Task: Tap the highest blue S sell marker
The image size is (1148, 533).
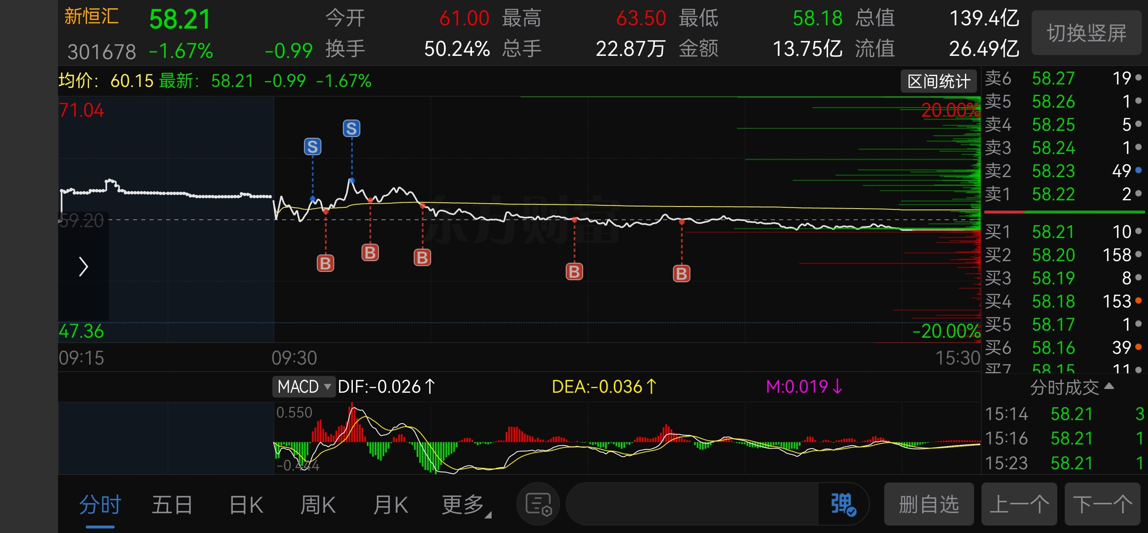Action: 351,128
